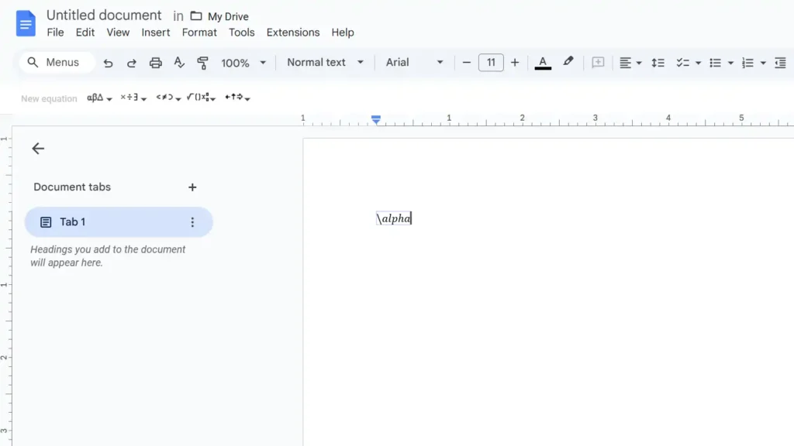This screenshot has height=446, width=794.
Task: Insert a checklist with checklist icon
Action: pyautogui.click(x=682, y=63)
